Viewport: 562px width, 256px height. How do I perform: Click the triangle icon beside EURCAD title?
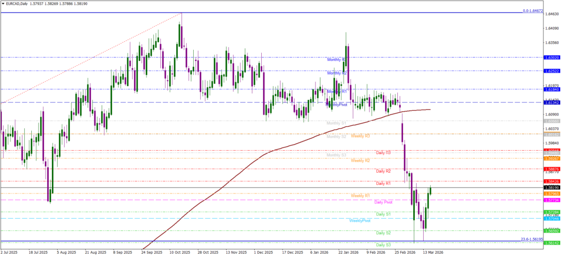click(x=3, y=4)
